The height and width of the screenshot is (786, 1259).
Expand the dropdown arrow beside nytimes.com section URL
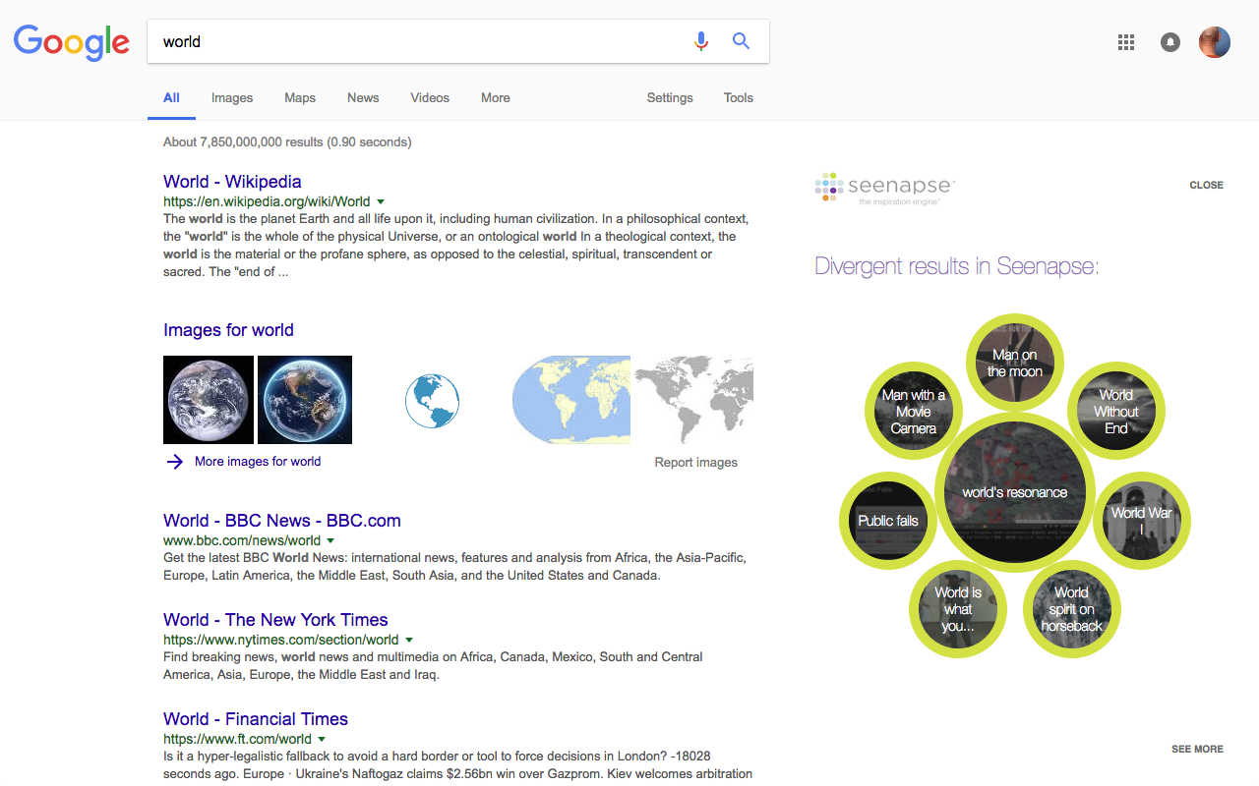coord(410,640)
